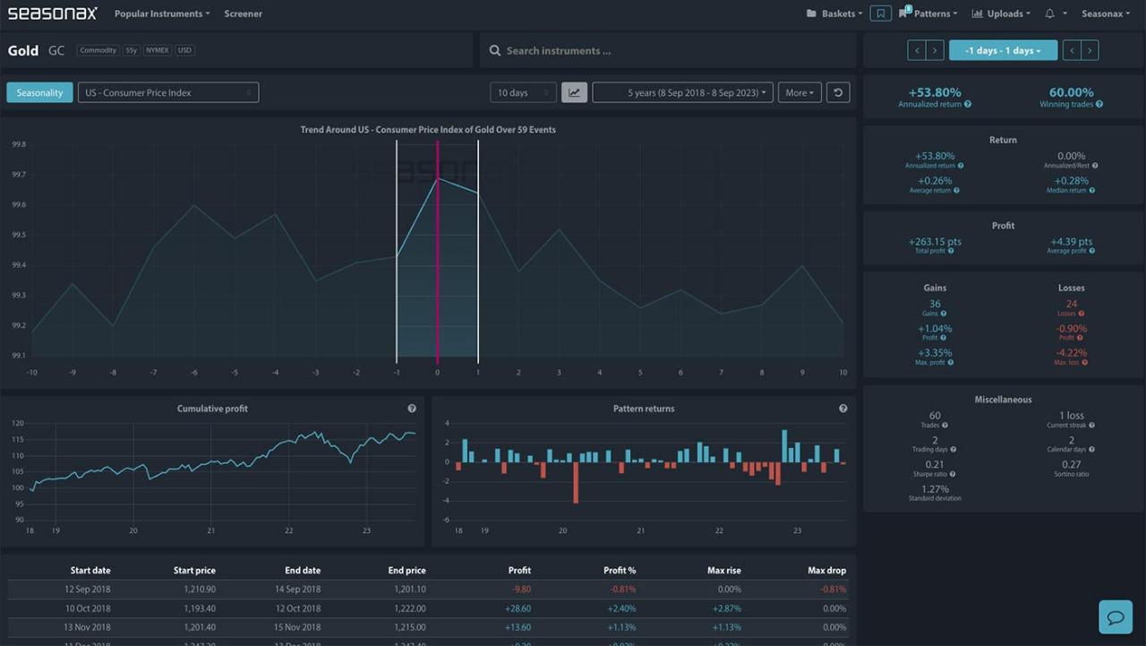
Task: Select the 12 Sep 2018 start date cell
Action: pos(88,590)
